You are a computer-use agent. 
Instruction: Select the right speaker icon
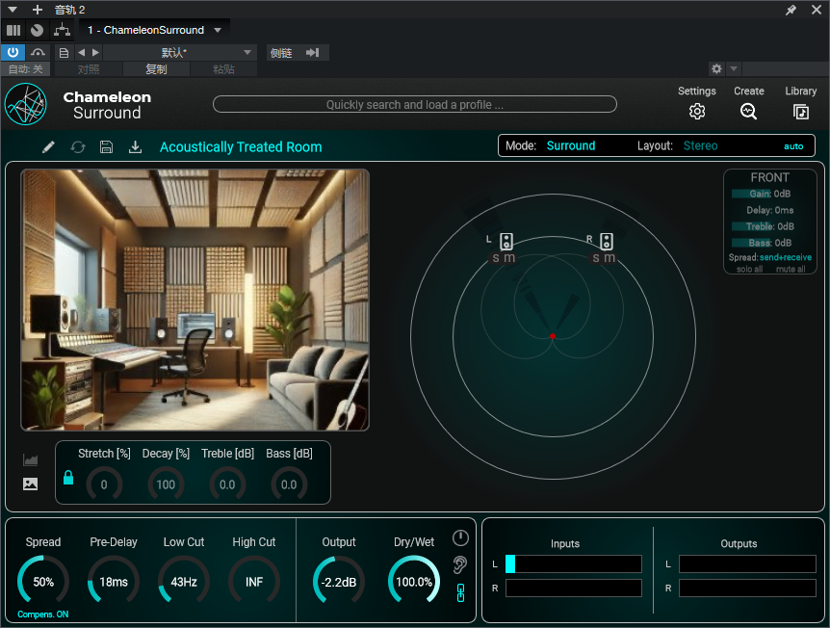(x=606, y=242)
